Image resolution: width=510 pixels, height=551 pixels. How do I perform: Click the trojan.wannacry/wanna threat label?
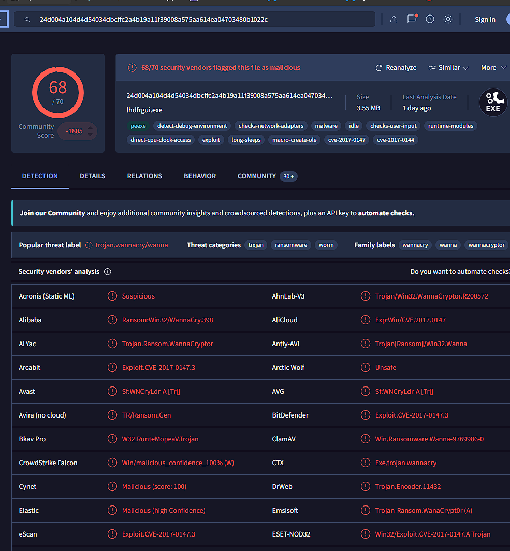tap(132, 245)
